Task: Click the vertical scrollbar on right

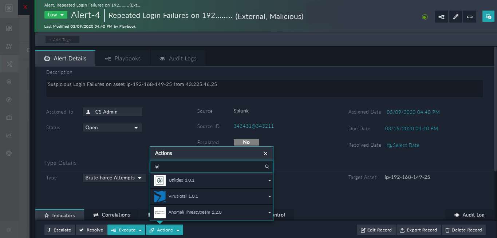Action: click(495, 109)
